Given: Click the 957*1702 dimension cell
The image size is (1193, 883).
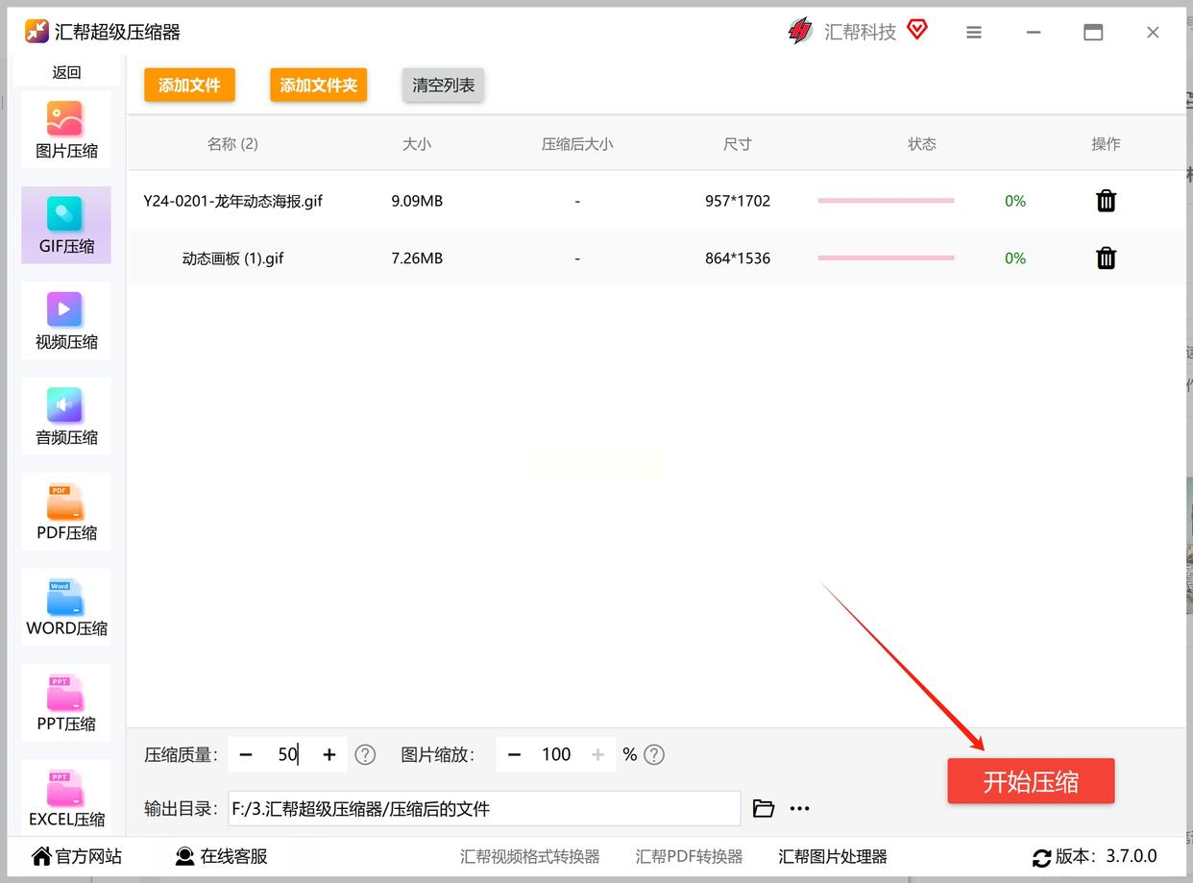Looking at the screenshot, I should 738,201.
